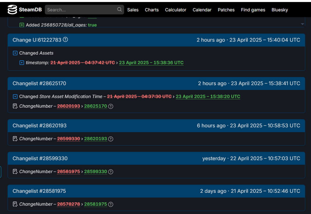Open the Charts page
The width and height of the screenshot is (311, 214).
click(x=152, y=10)
